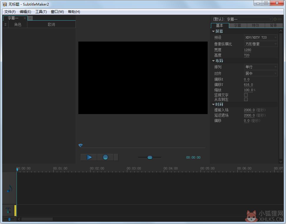Viewport: 286px width, 224px height.
Task: Click the yellow marker in subtitle track
Action: click(x=15, y=210)
